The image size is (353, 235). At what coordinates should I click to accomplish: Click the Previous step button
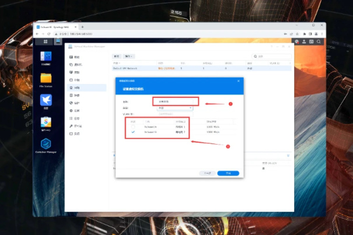[207, 173]
